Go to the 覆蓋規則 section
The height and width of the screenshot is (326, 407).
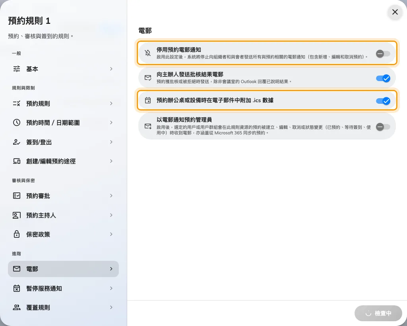(63, 307)
